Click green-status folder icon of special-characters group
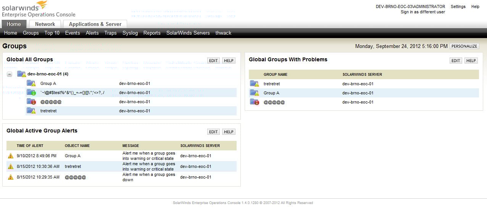487x209 pixels. 31,93
